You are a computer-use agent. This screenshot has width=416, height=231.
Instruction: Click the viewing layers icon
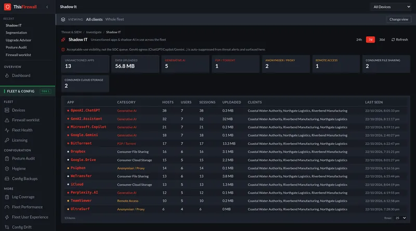(x=63, y=19)
